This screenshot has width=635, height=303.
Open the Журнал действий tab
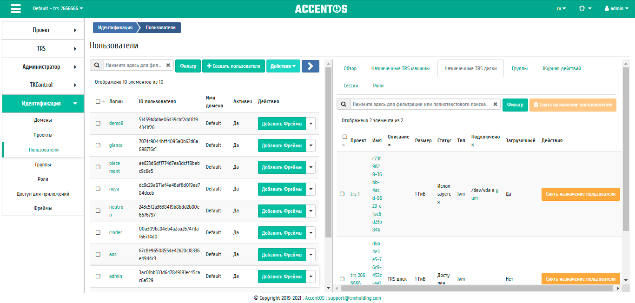(x=561, y=68)
